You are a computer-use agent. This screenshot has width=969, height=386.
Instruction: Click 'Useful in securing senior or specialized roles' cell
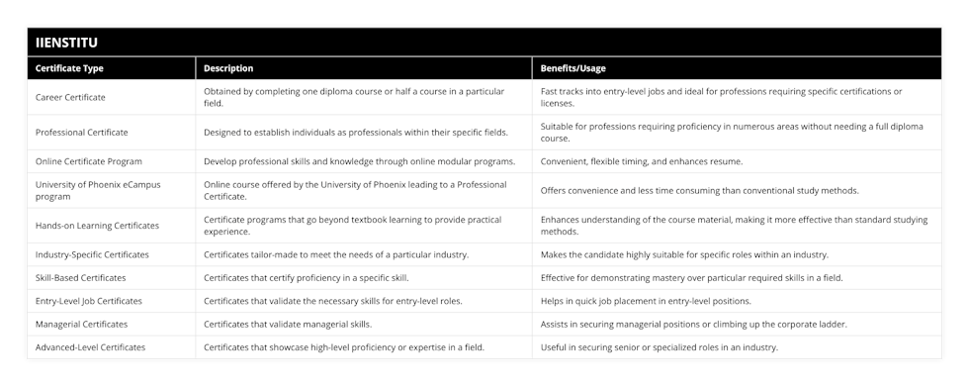737,347
